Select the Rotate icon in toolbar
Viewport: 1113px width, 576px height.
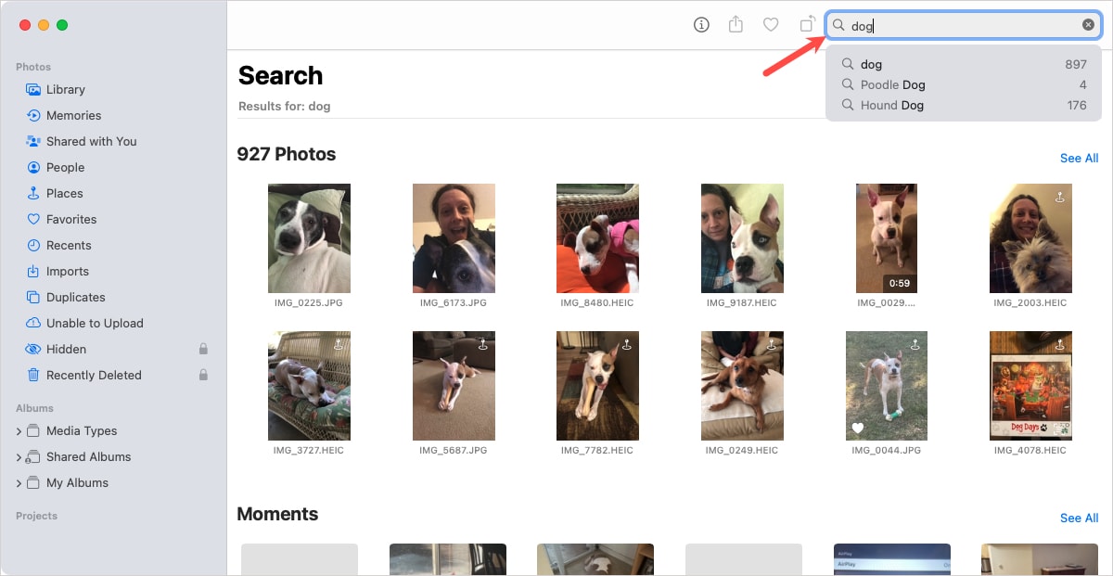806,25
